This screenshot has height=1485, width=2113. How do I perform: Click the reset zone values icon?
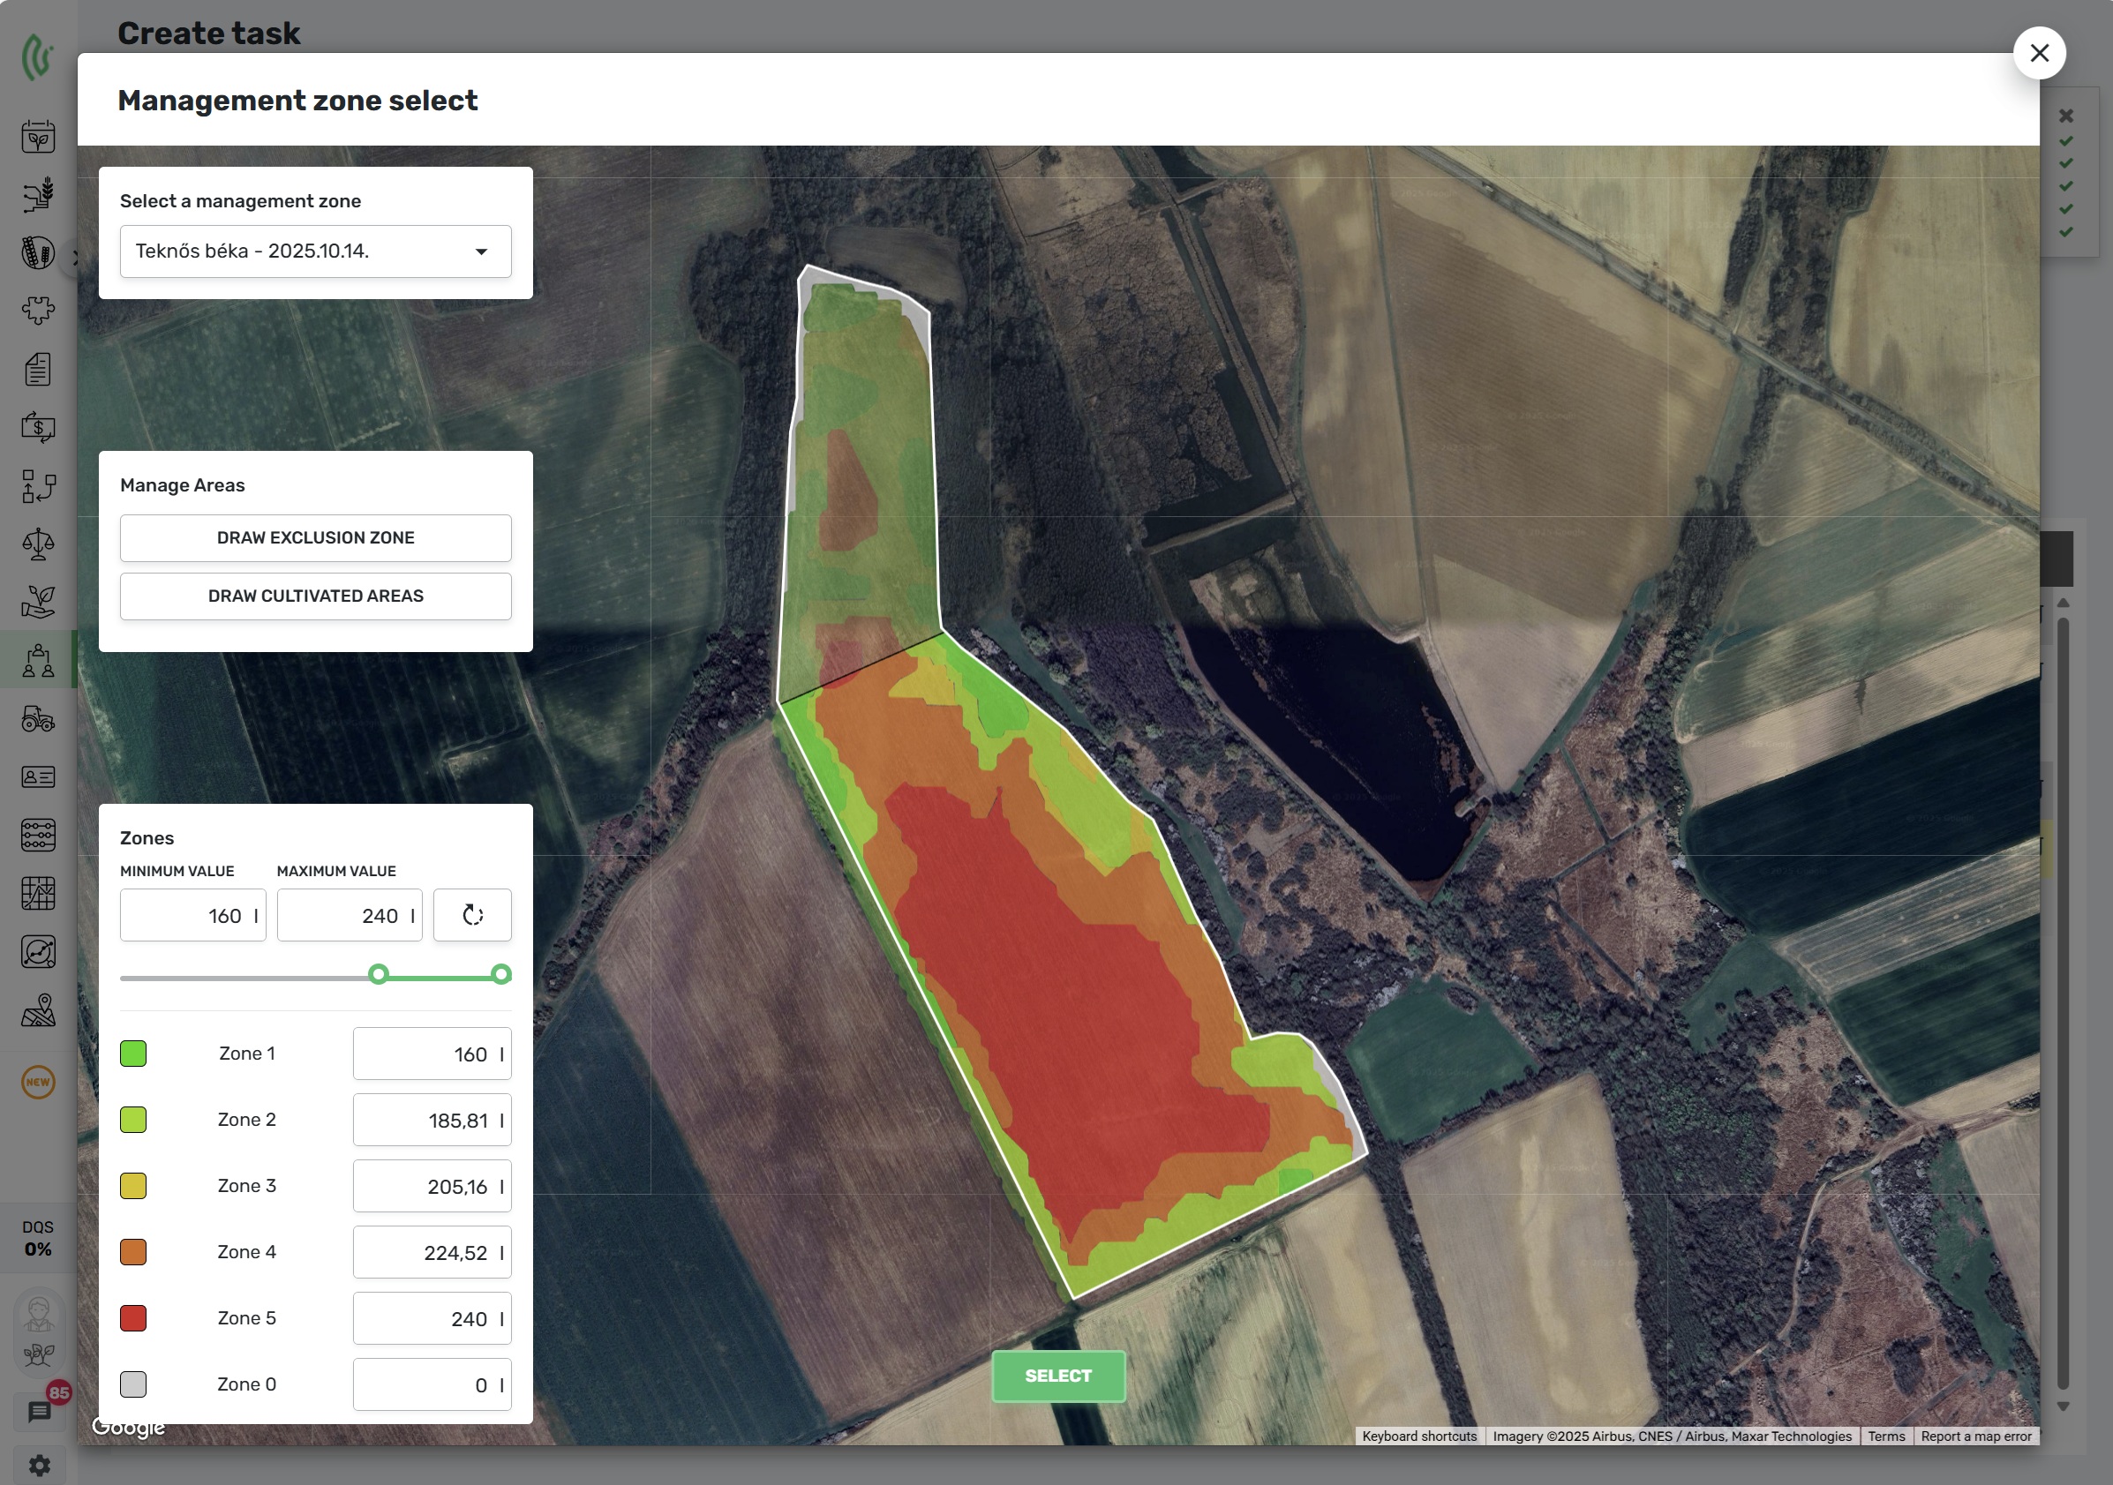(472, 914)
